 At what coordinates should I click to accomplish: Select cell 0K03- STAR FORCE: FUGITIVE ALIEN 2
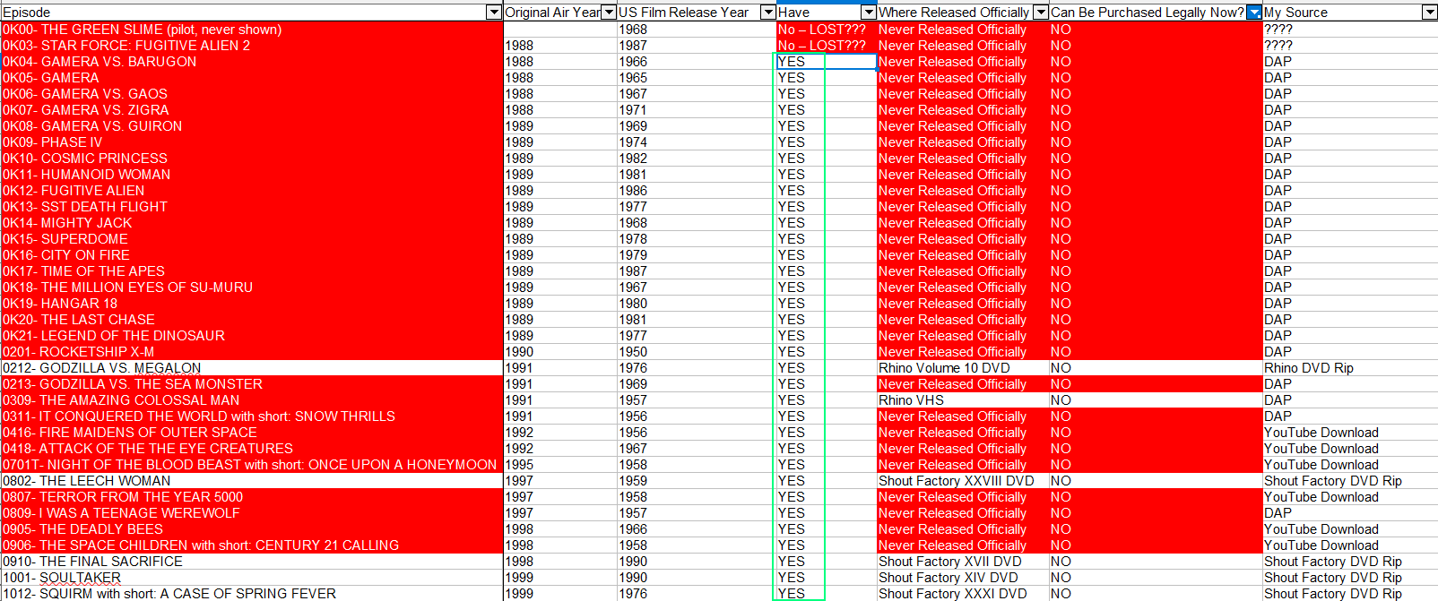pyautogui.click(x=252, y=46)
